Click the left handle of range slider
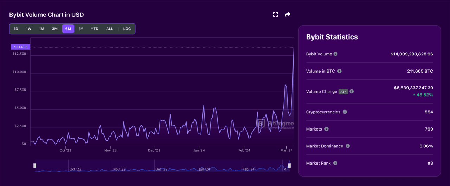The height and width of the screenshot is (186, 450). click(x=35, y=165)
